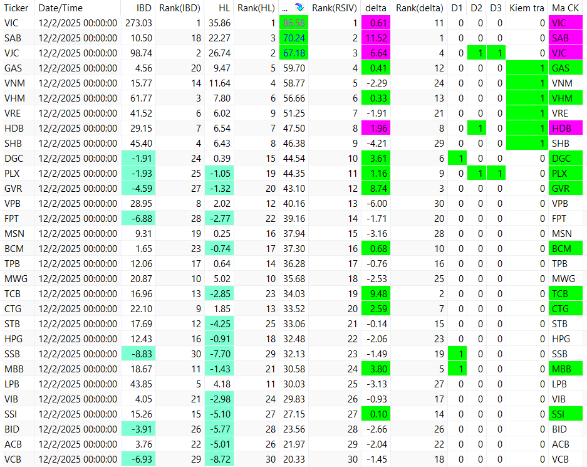
Task: Click the green D3 cell in the VJC row
Action: point(496,53)
